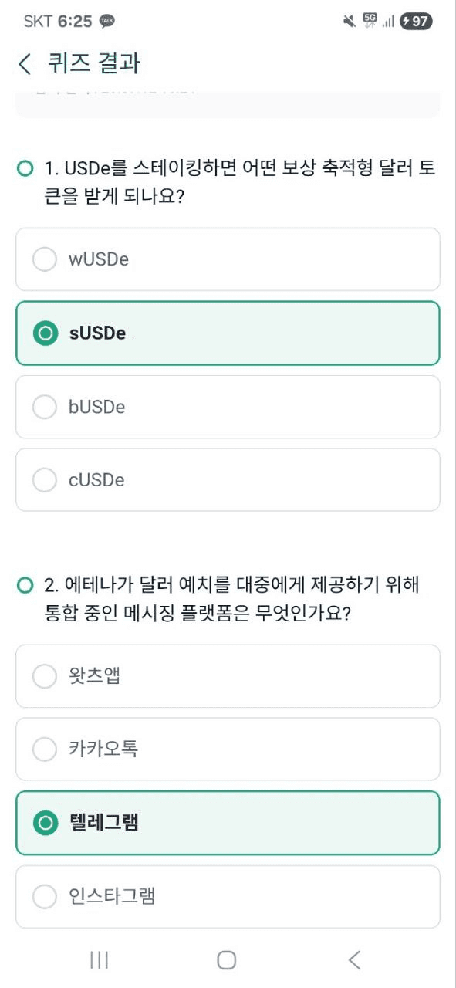This screenshot has height=988, width=456.
Task: Tap the muted sound icon in status bar
Action: [x=350, y=21]
